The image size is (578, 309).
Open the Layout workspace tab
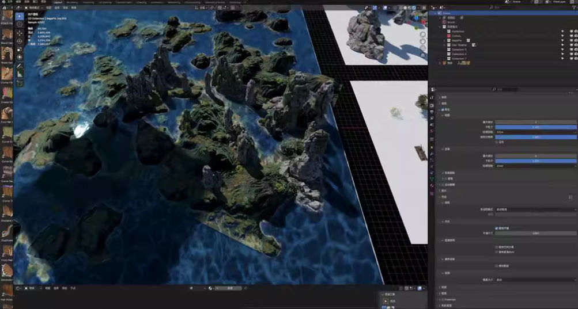click(x=58, y=2)
